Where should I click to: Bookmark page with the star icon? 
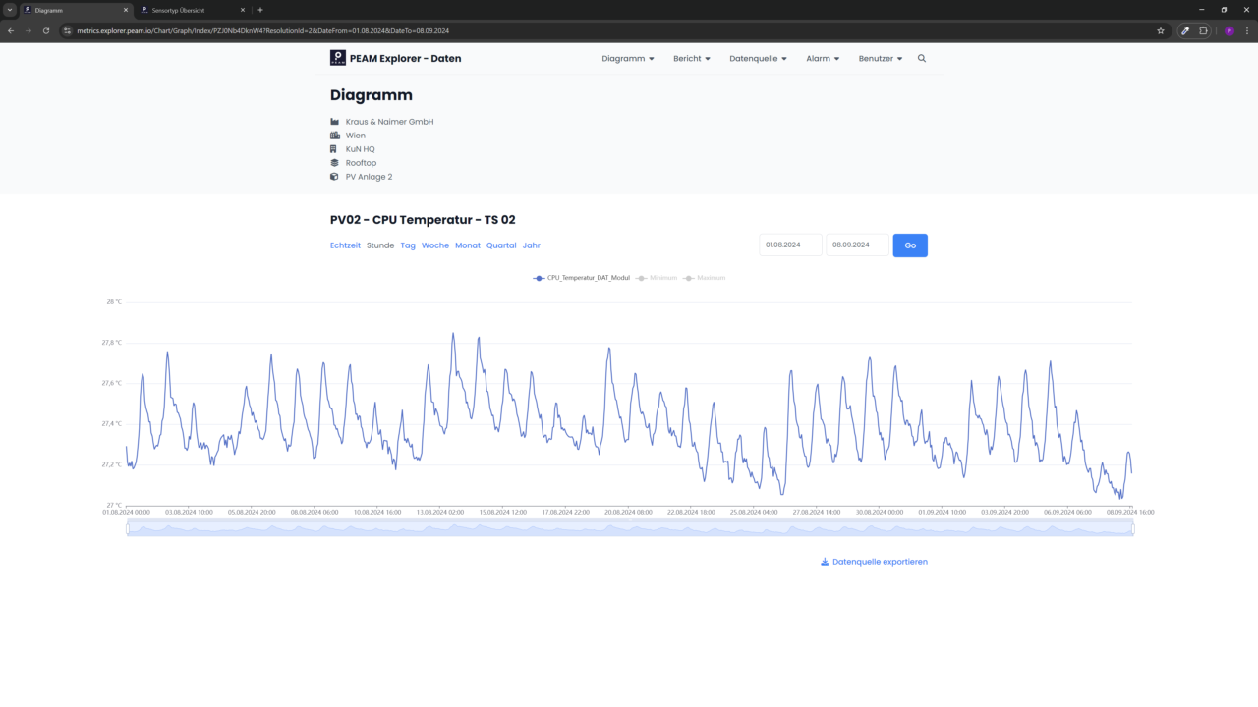tap(1161, 30)
